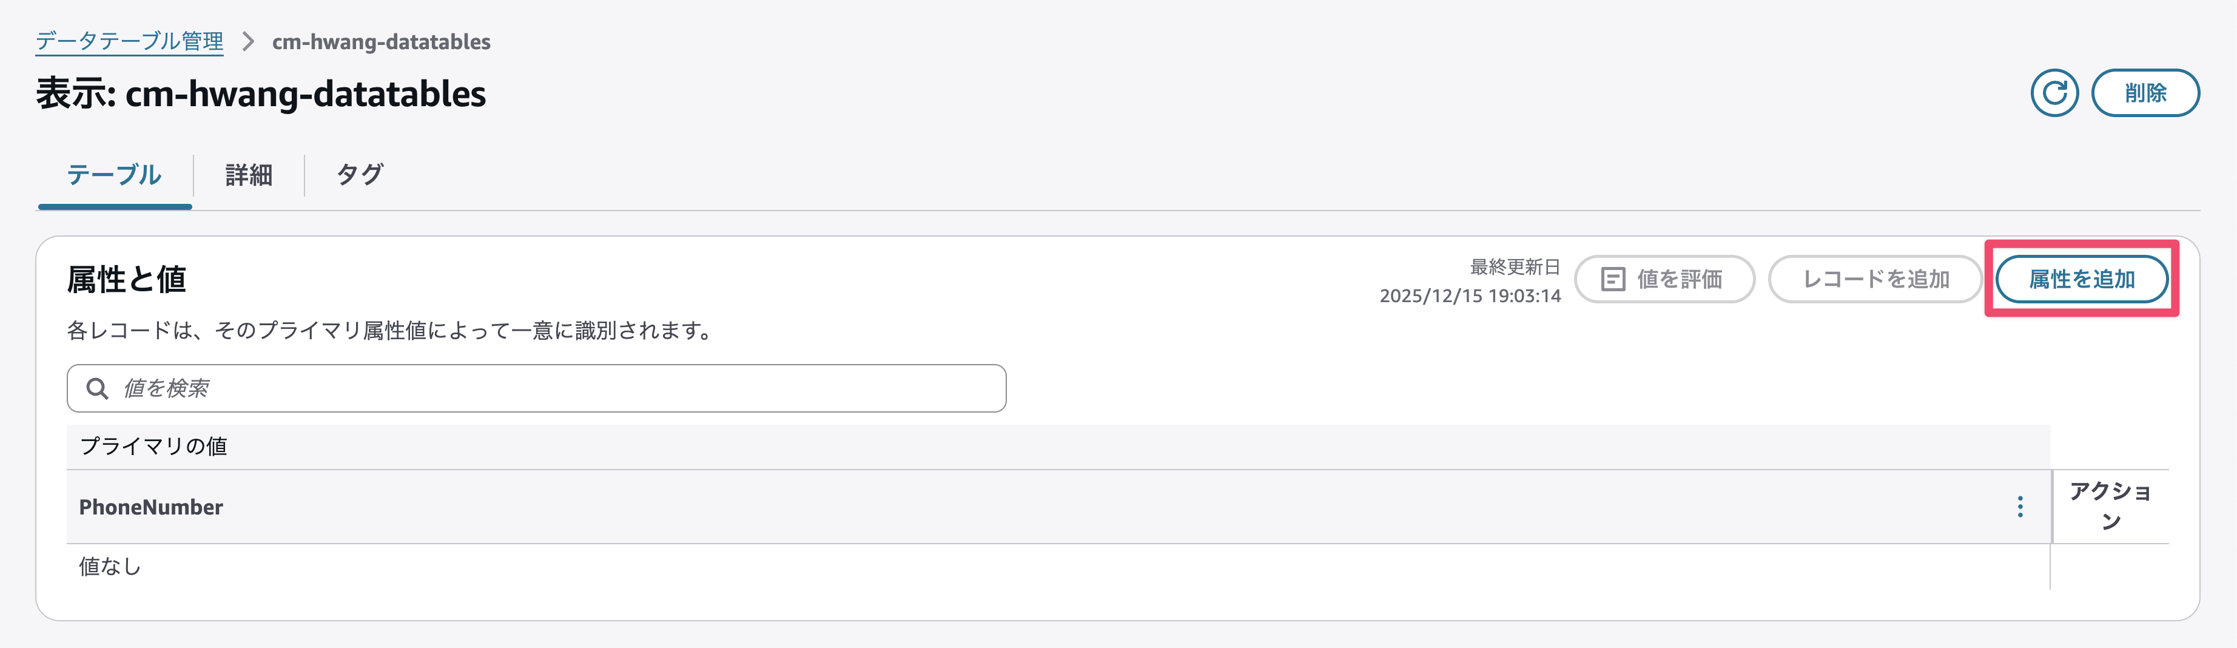
Task: Click the プライマリの値 header row
Action: tap(153, 447)
